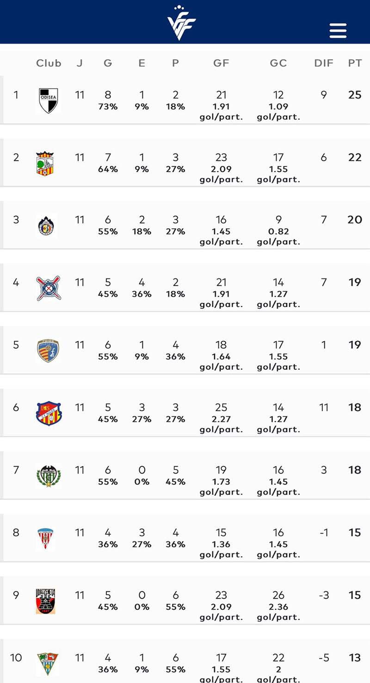
Task: Click the PT column header
Action: click(x=355, y=63)
